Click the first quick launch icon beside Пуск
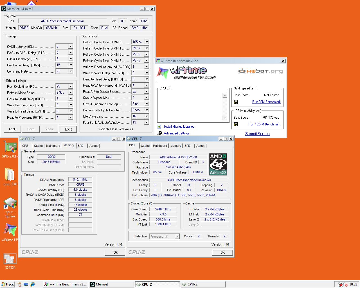The image size is (360, 288). pos(19,284)
